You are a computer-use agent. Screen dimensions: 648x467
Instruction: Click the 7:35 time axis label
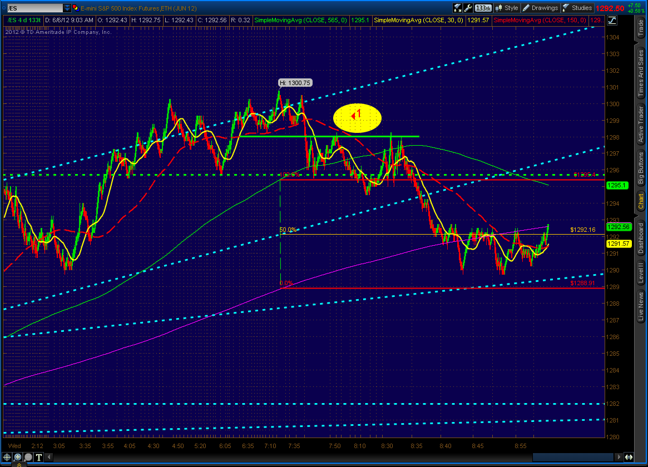294,446
